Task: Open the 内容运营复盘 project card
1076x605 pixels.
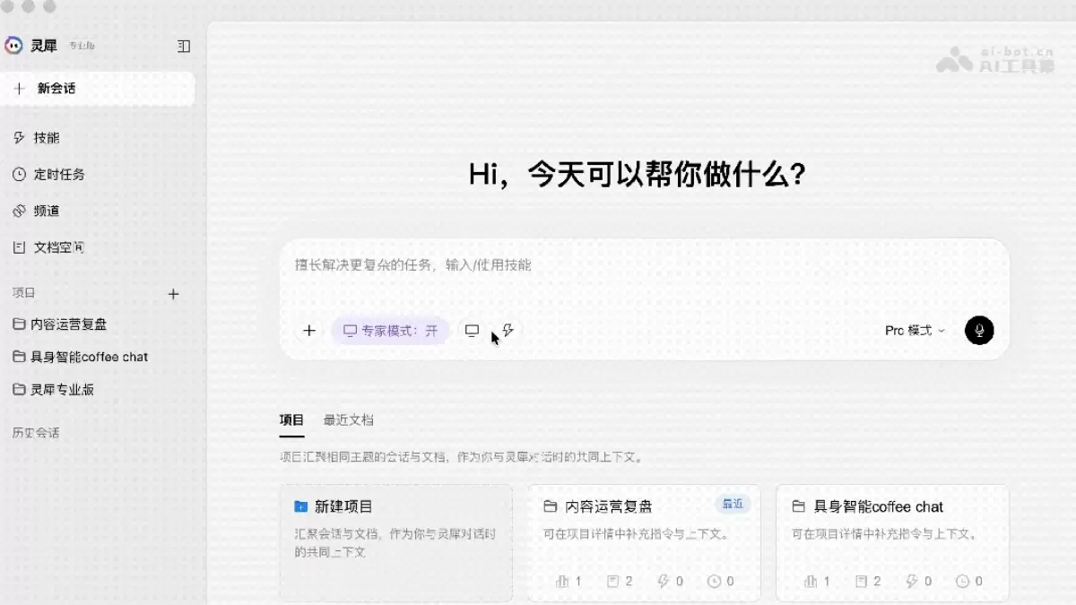Action: coord(644,543)
